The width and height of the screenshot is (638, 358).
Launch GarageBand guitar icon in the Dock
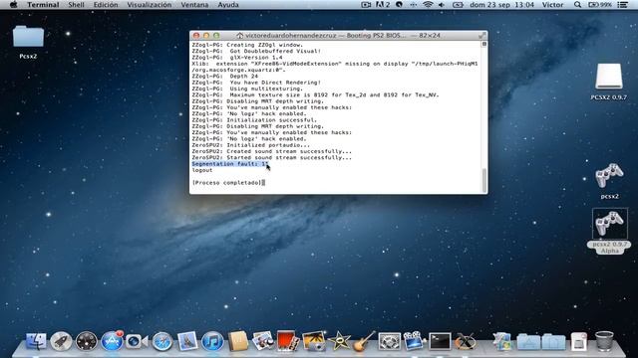pos(364,341)
